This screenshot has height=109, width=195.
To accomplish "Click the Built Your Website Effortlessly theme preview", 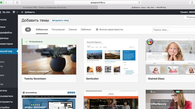I will coord(170,100).
